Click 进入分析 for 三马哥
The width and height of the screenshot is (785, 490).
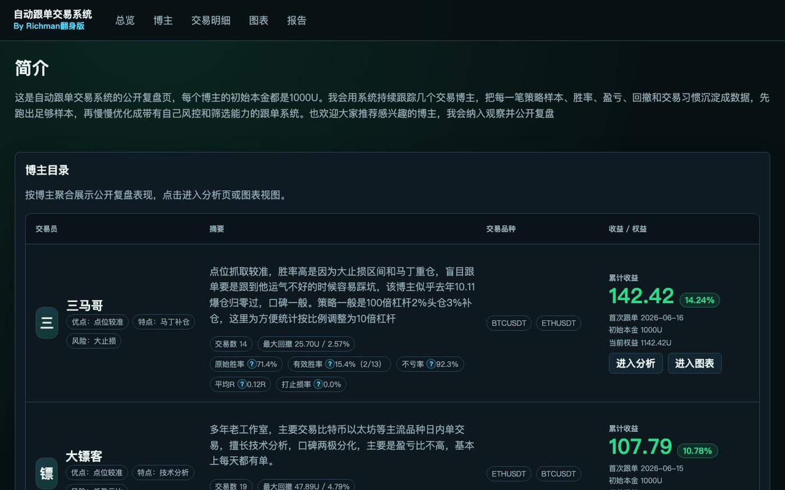636,363
